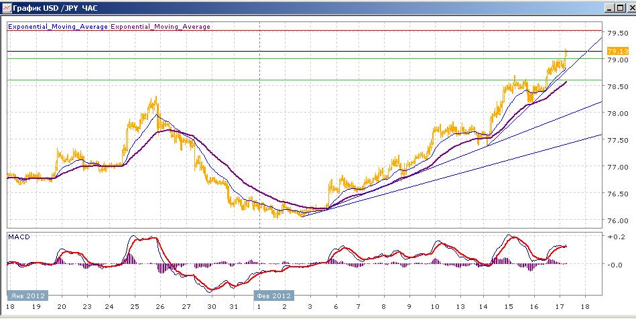Viewport: 636px width, 319px height.
Task: Click date axis label 19
Action: [36, 306]
